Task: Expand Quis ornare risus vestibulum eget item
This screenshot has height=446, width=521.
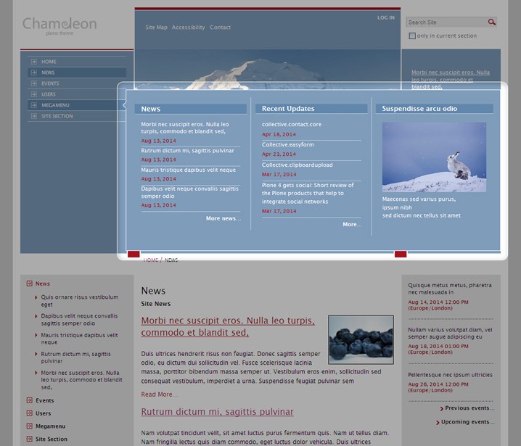Action: (79, 300)
